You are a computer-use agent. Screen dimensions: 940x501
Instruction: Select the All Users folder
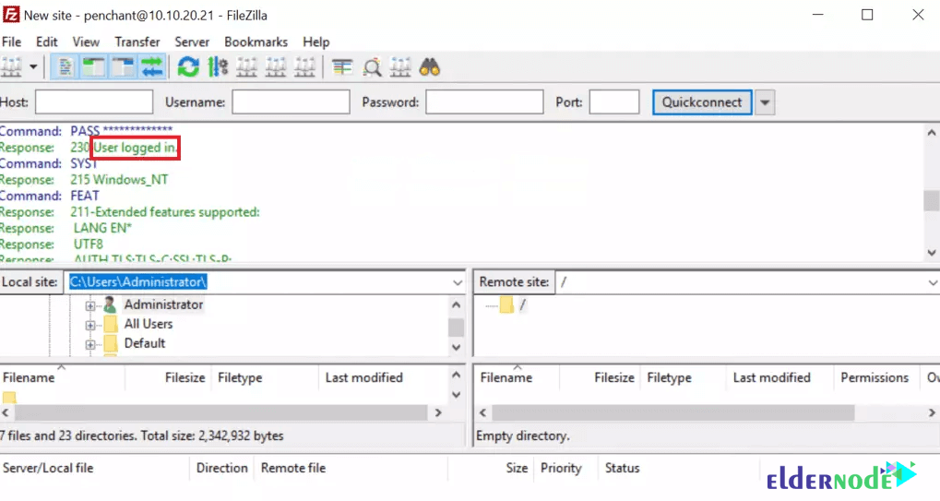149,324
